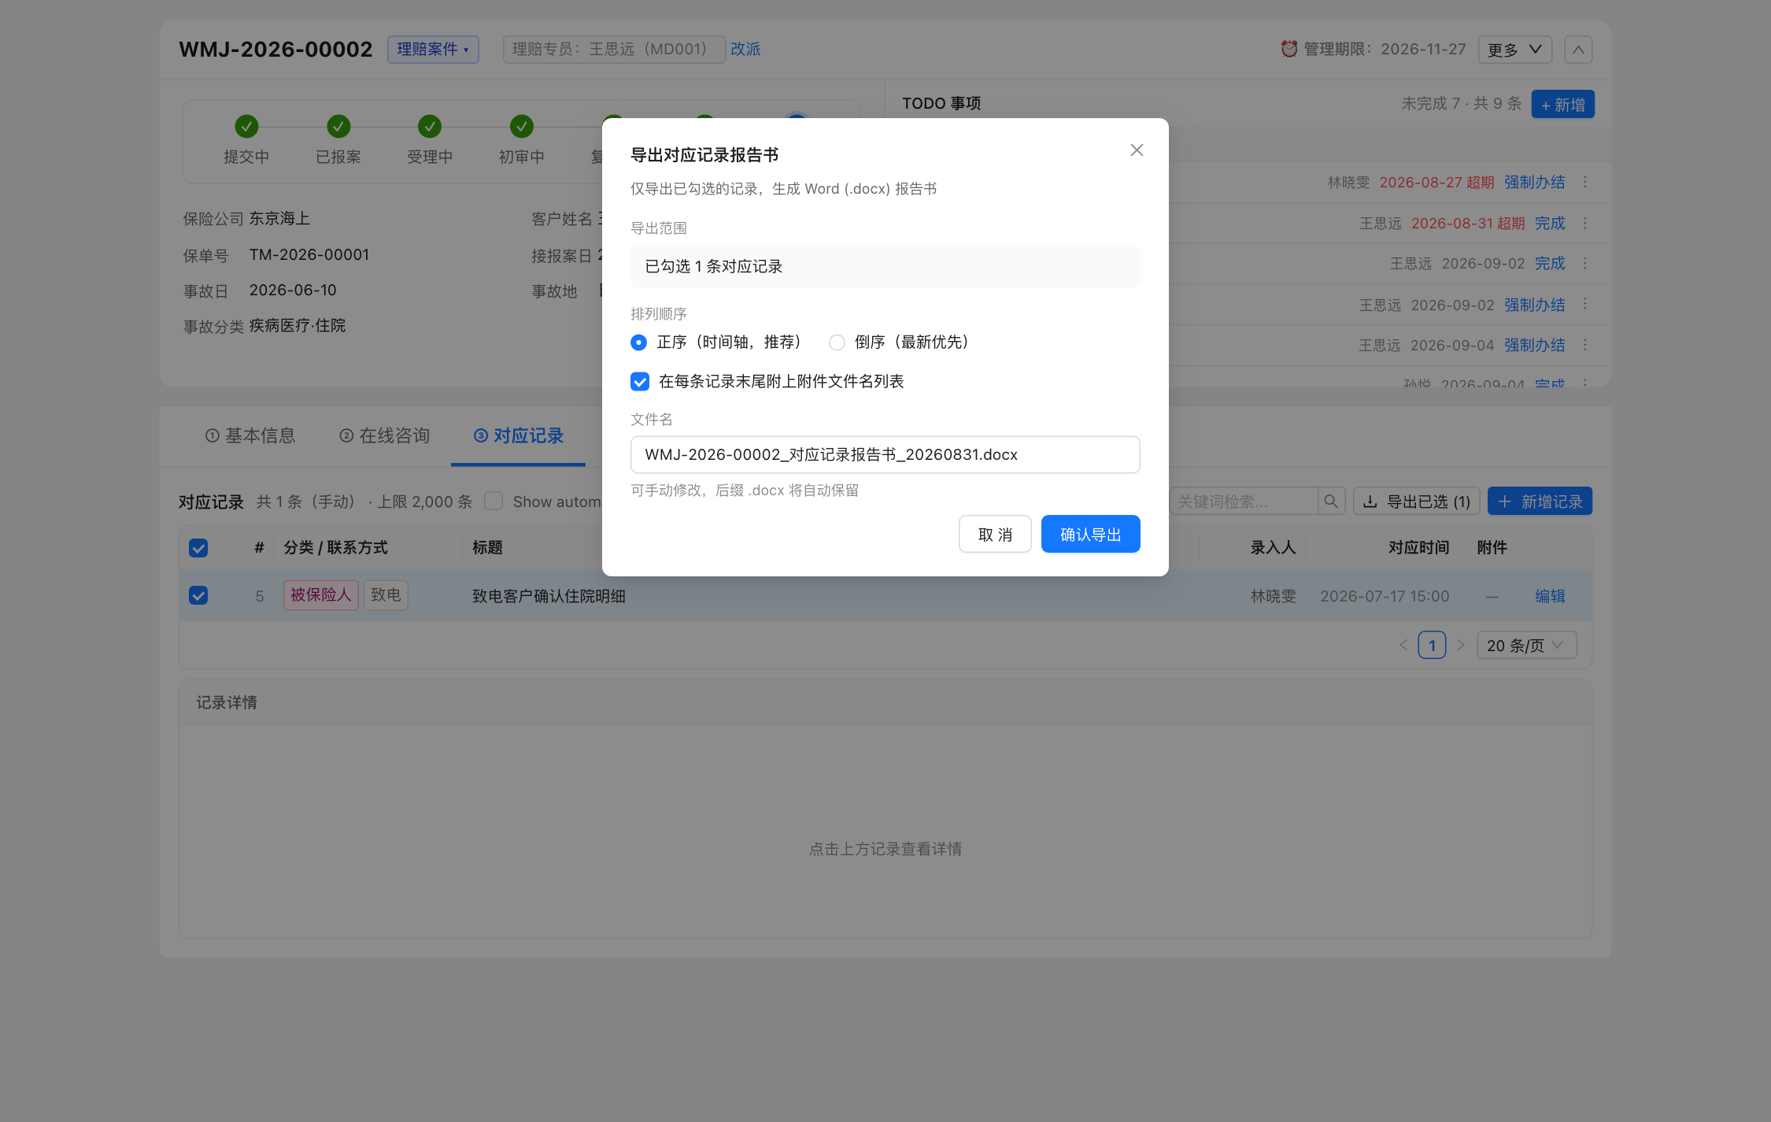Switch to 在线咨询 tab
Viewport: 1771px width, 1122px height.
384,436
